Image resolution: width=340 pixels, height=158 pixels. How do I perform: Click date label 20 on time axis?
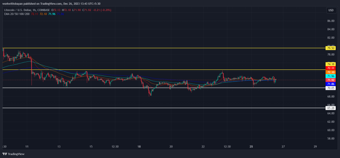click(171, 147)
